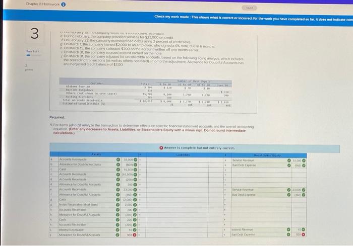Screen dimensions: 353x246
Task: Click the Chapter 8 Homework title
Action: pyautogui.click(x=43, y=4)
